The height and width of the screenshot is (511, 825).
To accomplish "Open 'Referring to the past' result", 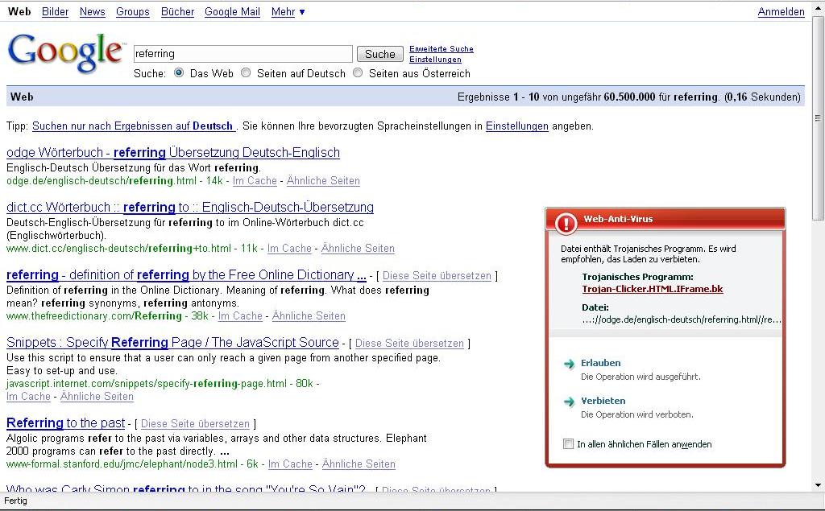I will point(66,423).
